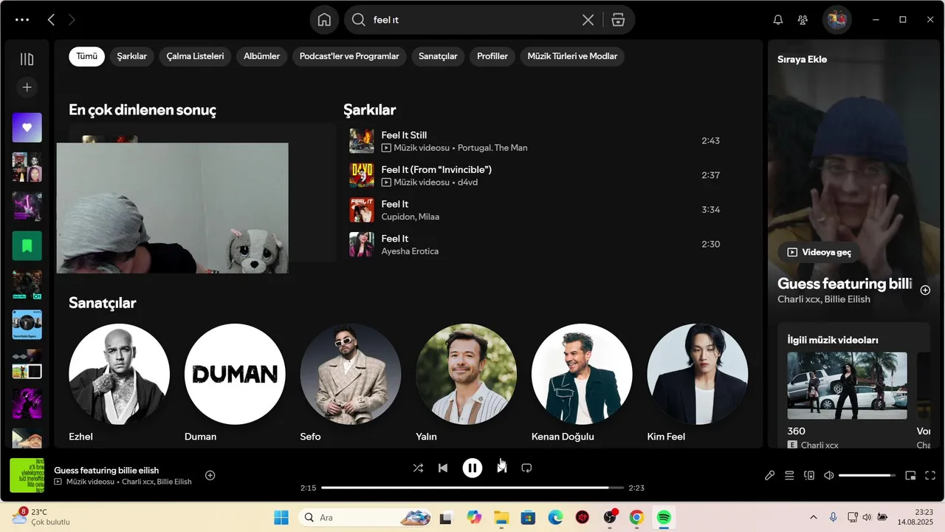Click the taskbar Ara search box
Image resolution: width=945 pixels, height=532 pixels.
click(365, 517)
